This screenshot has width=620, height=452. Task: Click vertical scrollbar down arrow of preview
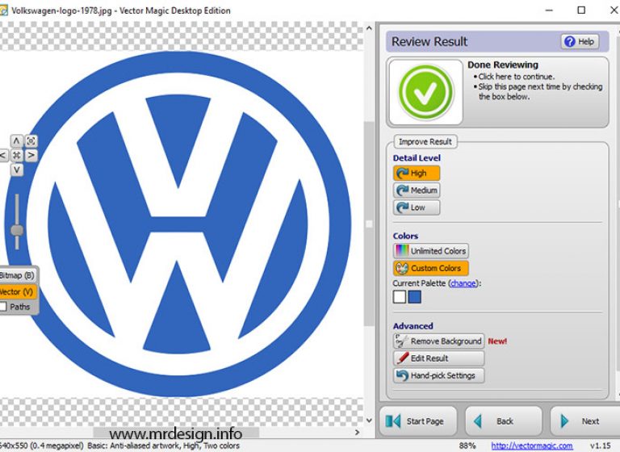click(x=369, y=421)
